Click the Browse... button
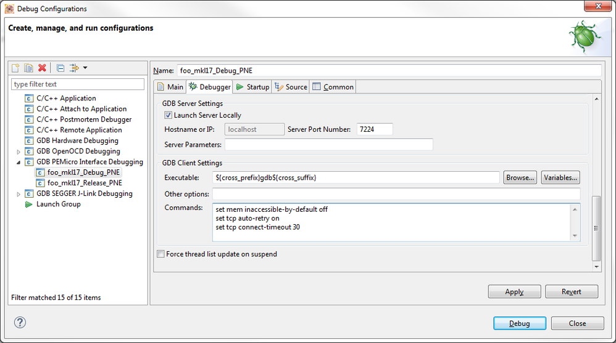The image size is (616, 343). tap(520, 177)
